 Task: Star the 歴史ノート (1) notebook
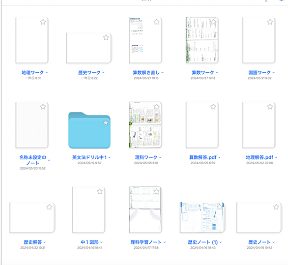click(220, 207)
